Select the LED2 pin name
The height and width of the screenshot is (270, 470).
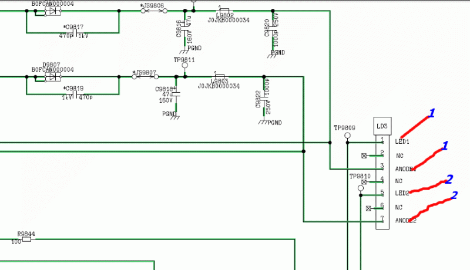coord(402,193)
